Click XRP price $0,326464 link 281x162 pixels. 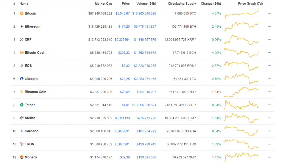coord(122,39)
